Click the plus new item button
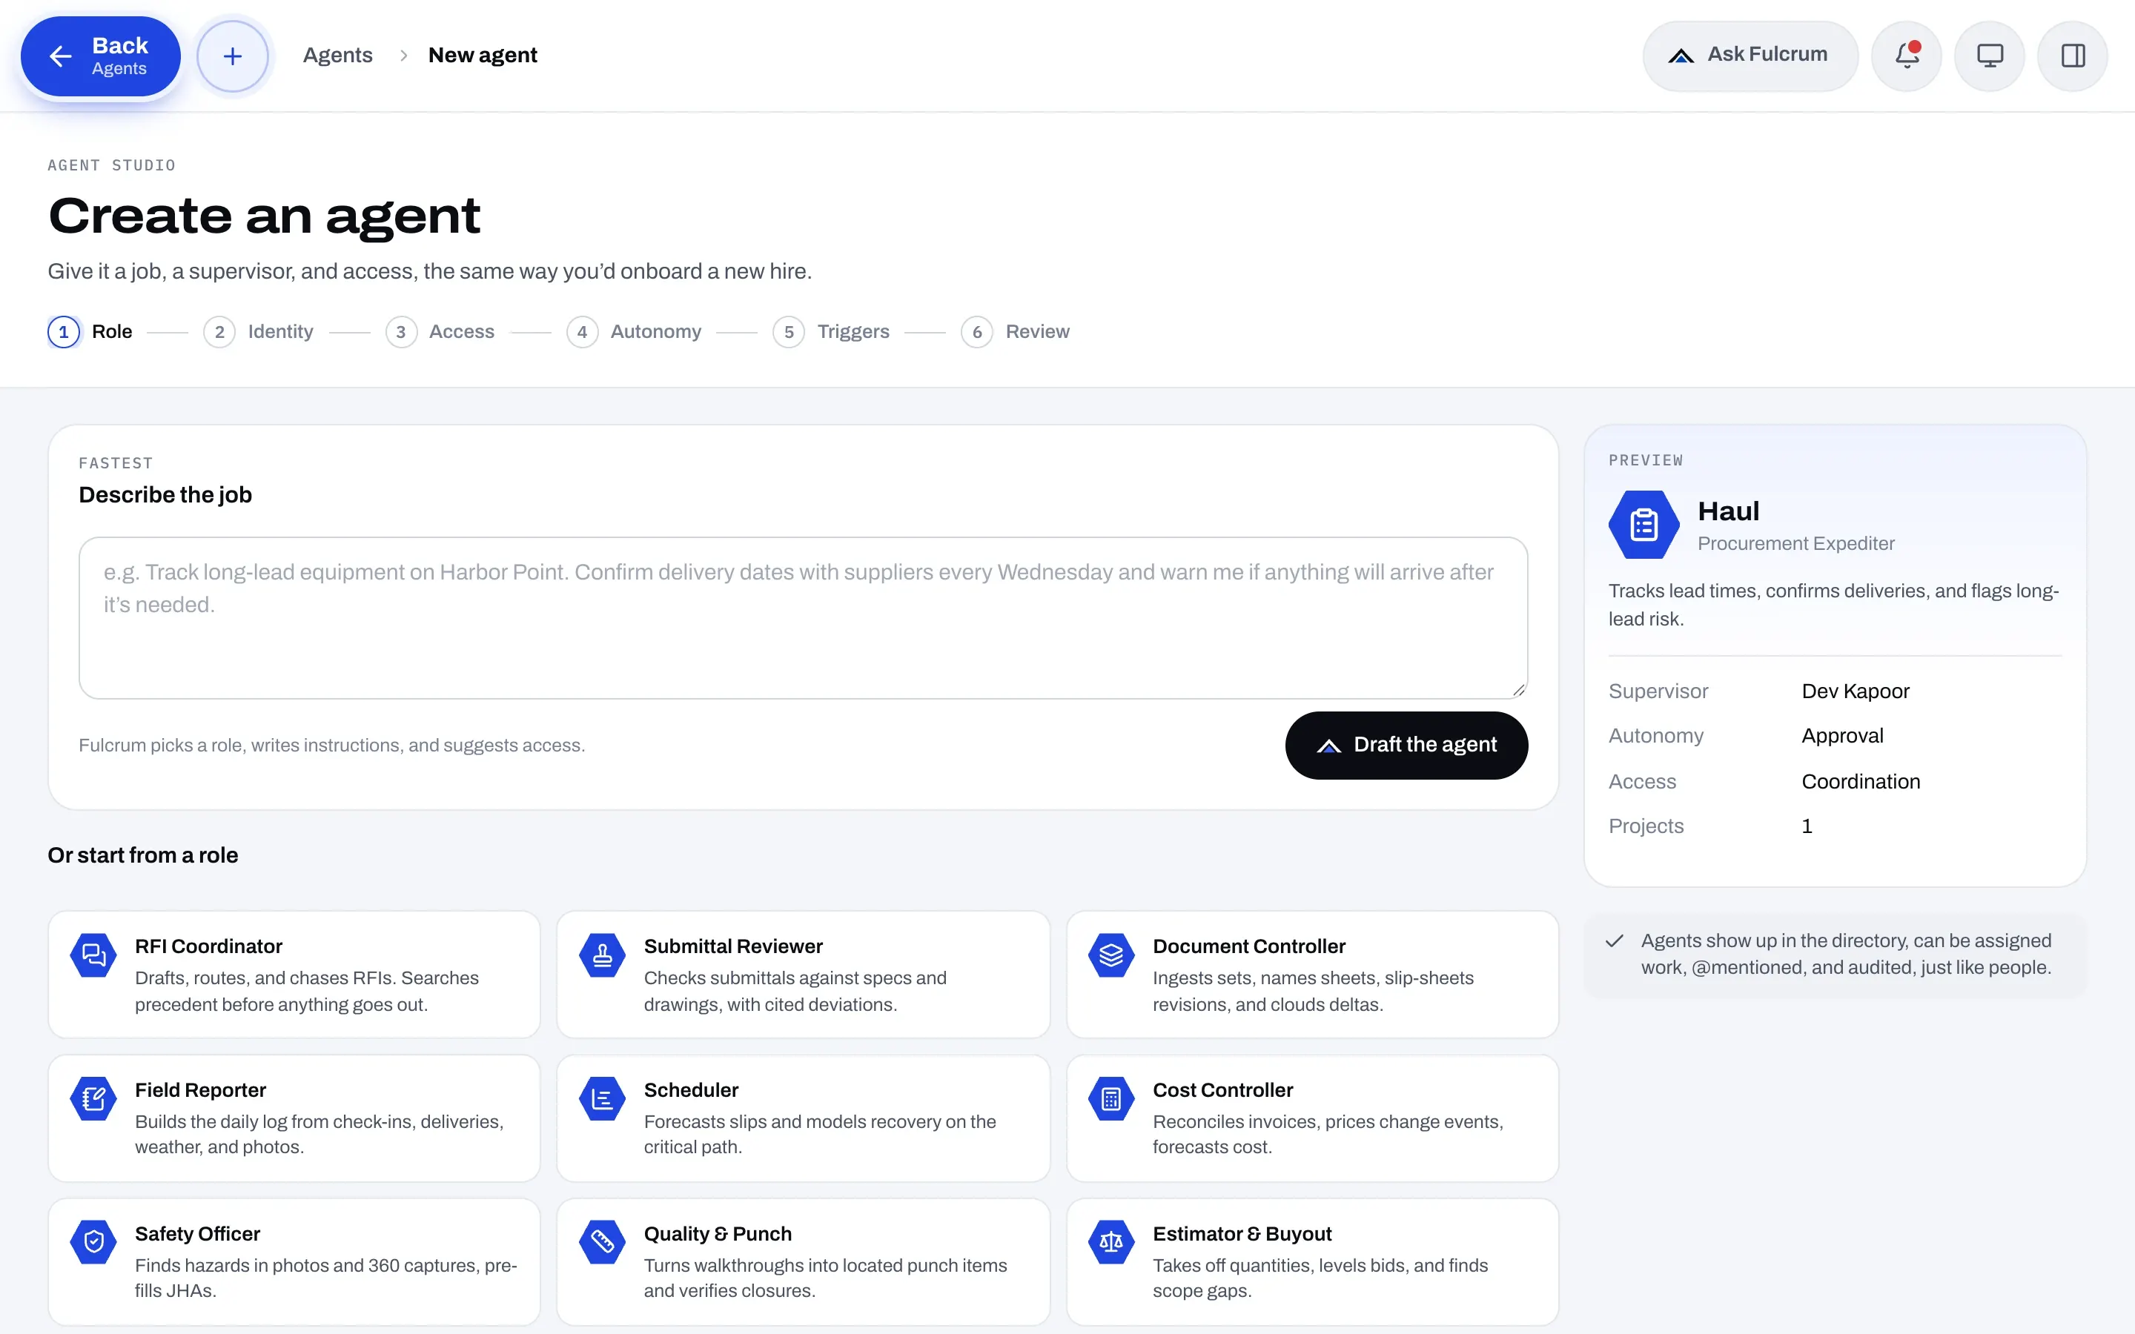Screen dimensions: 2135x1334 (x=233, y=56)
